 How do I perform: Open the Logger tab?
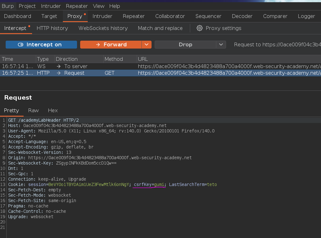click(x=307, y=16)
